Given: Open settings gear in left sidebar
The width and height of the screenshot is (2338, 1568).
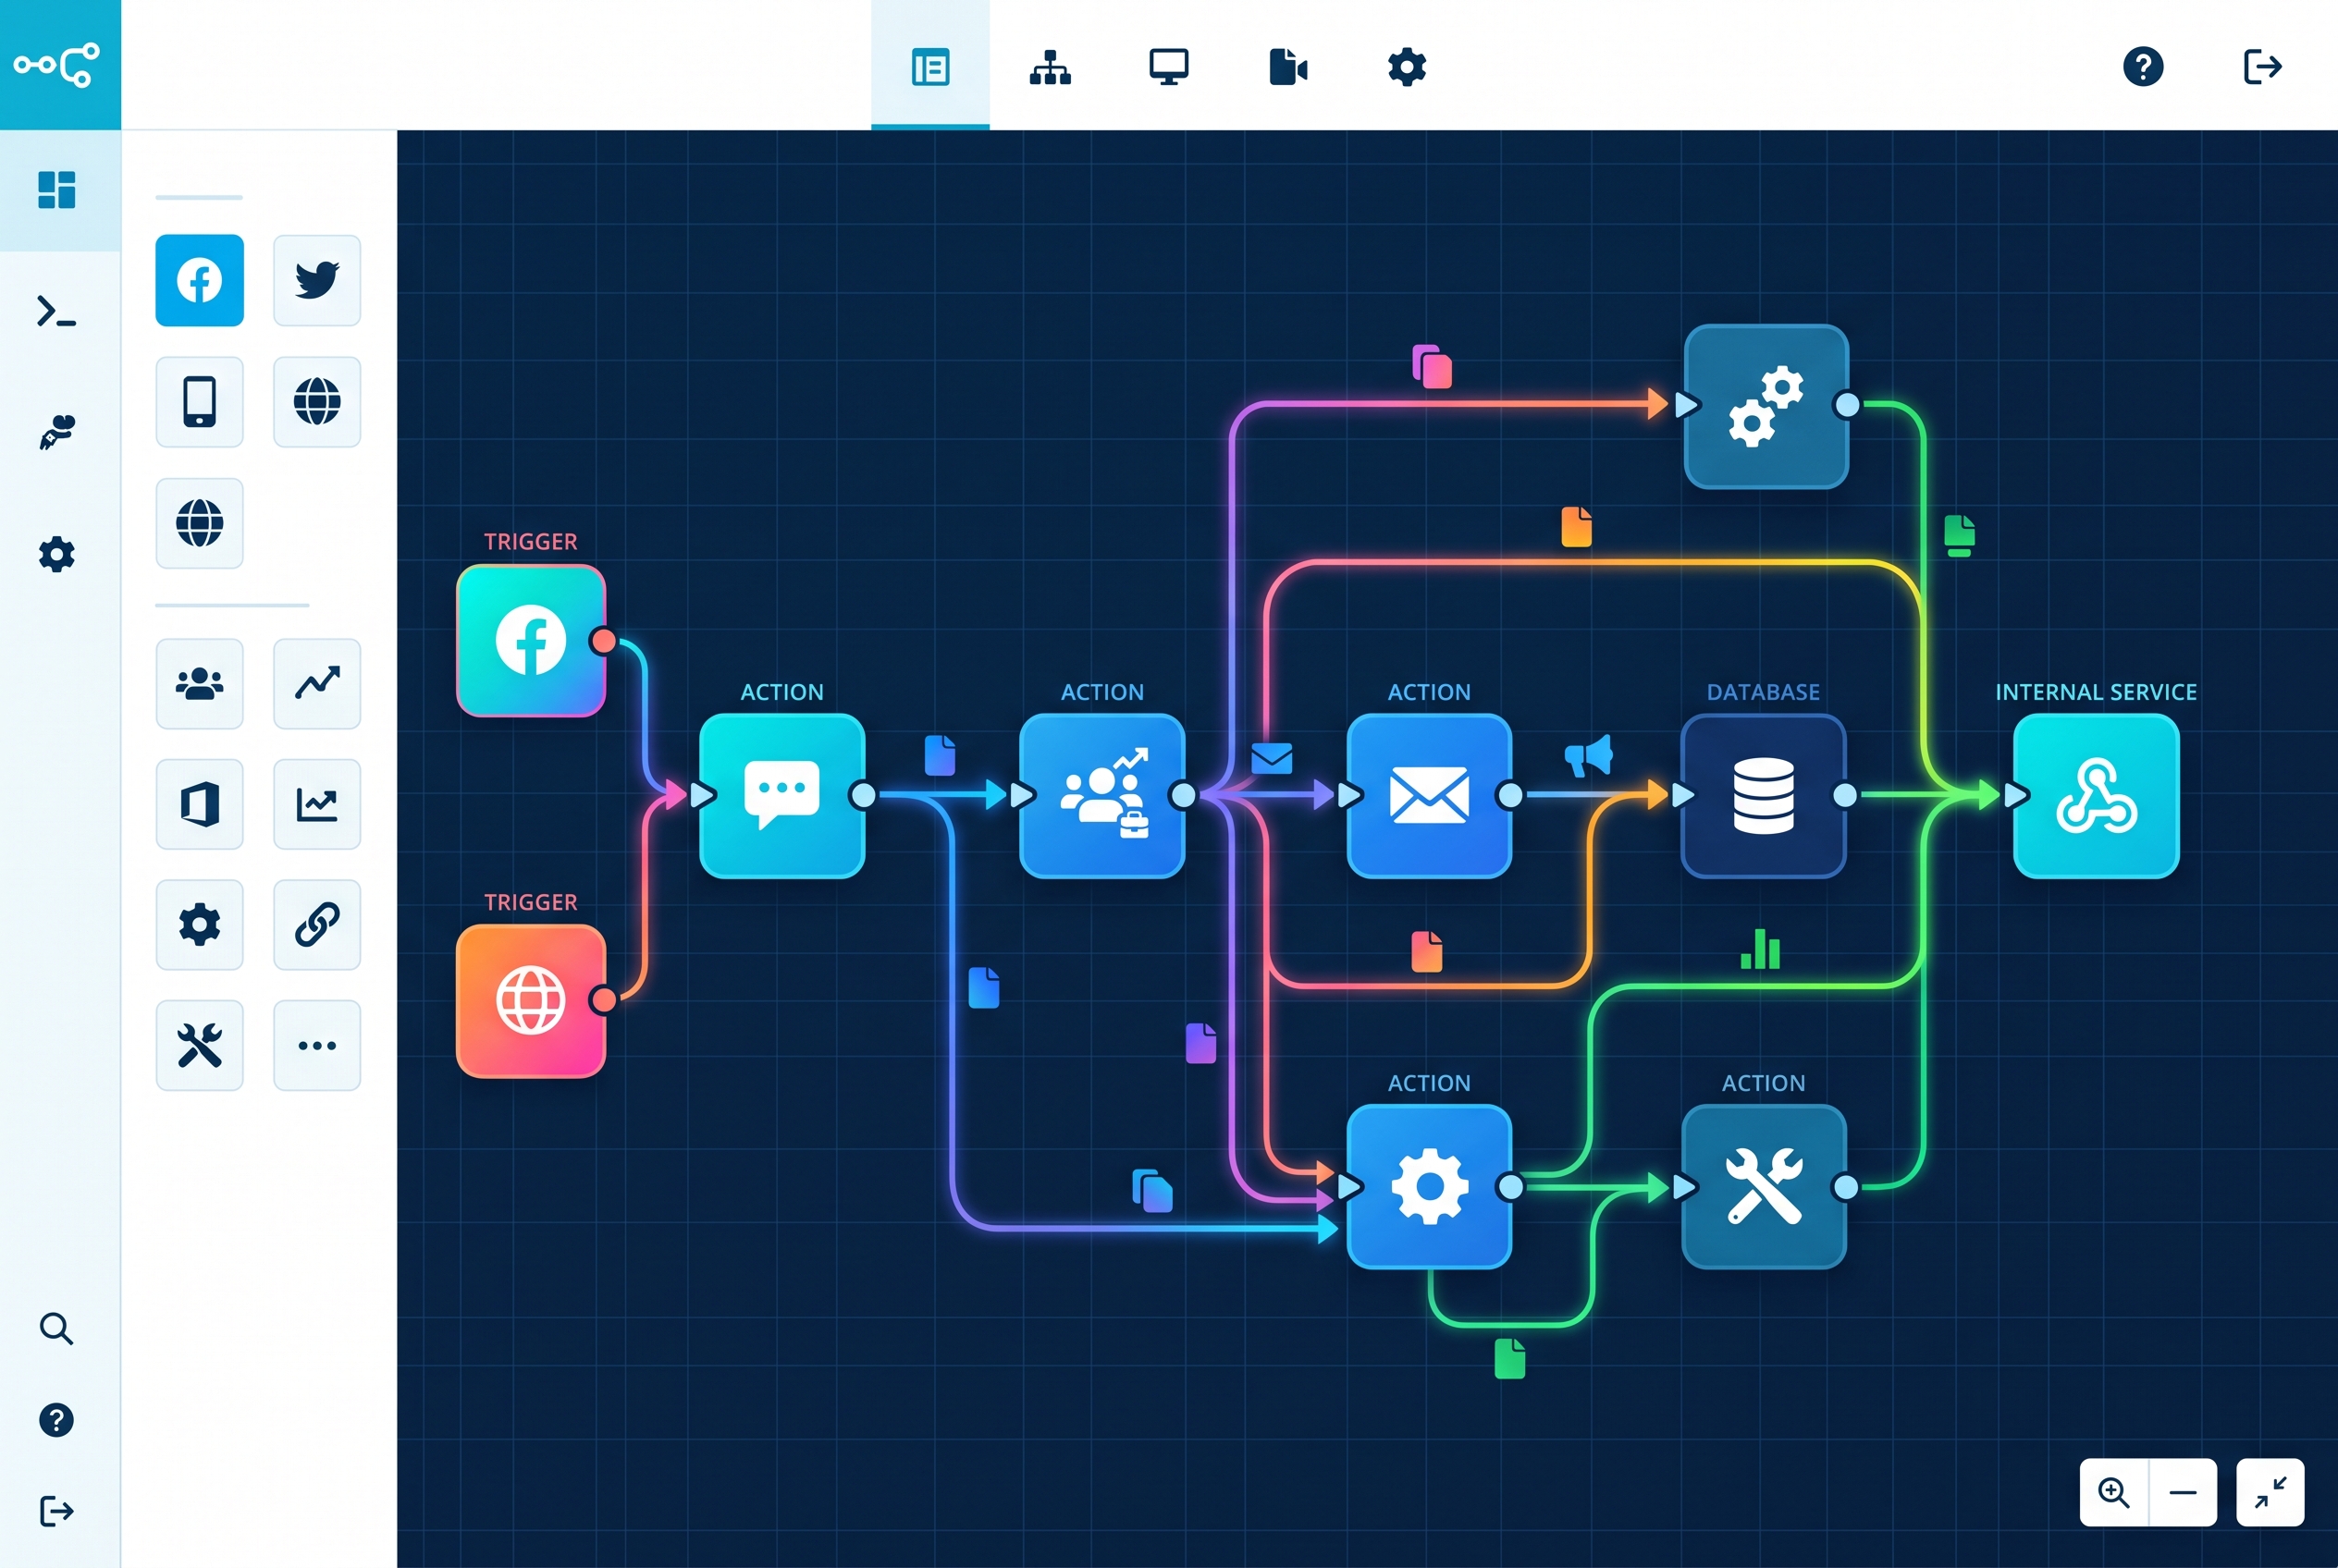Looking at the screenshot, I should 57,554.
